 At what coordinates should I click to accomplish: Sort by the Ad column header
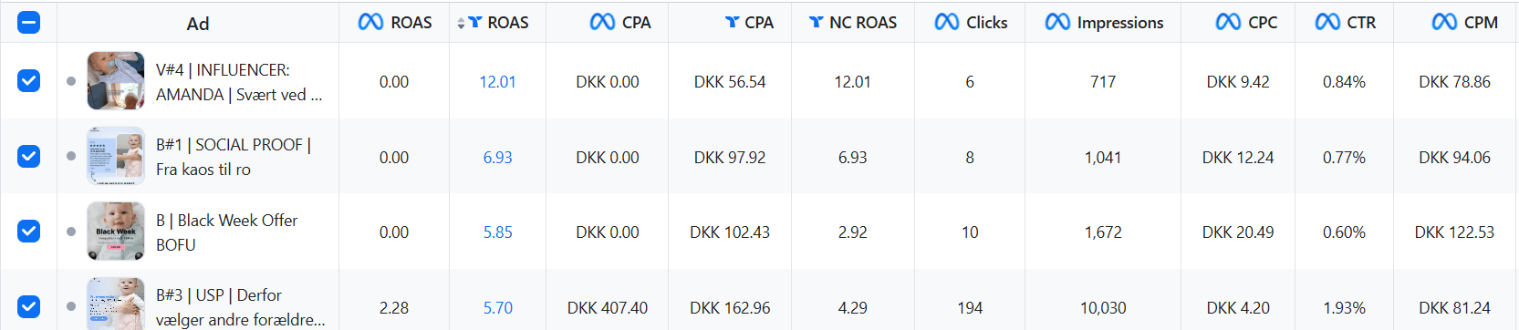pyautogui.click(x=198, y=24)
